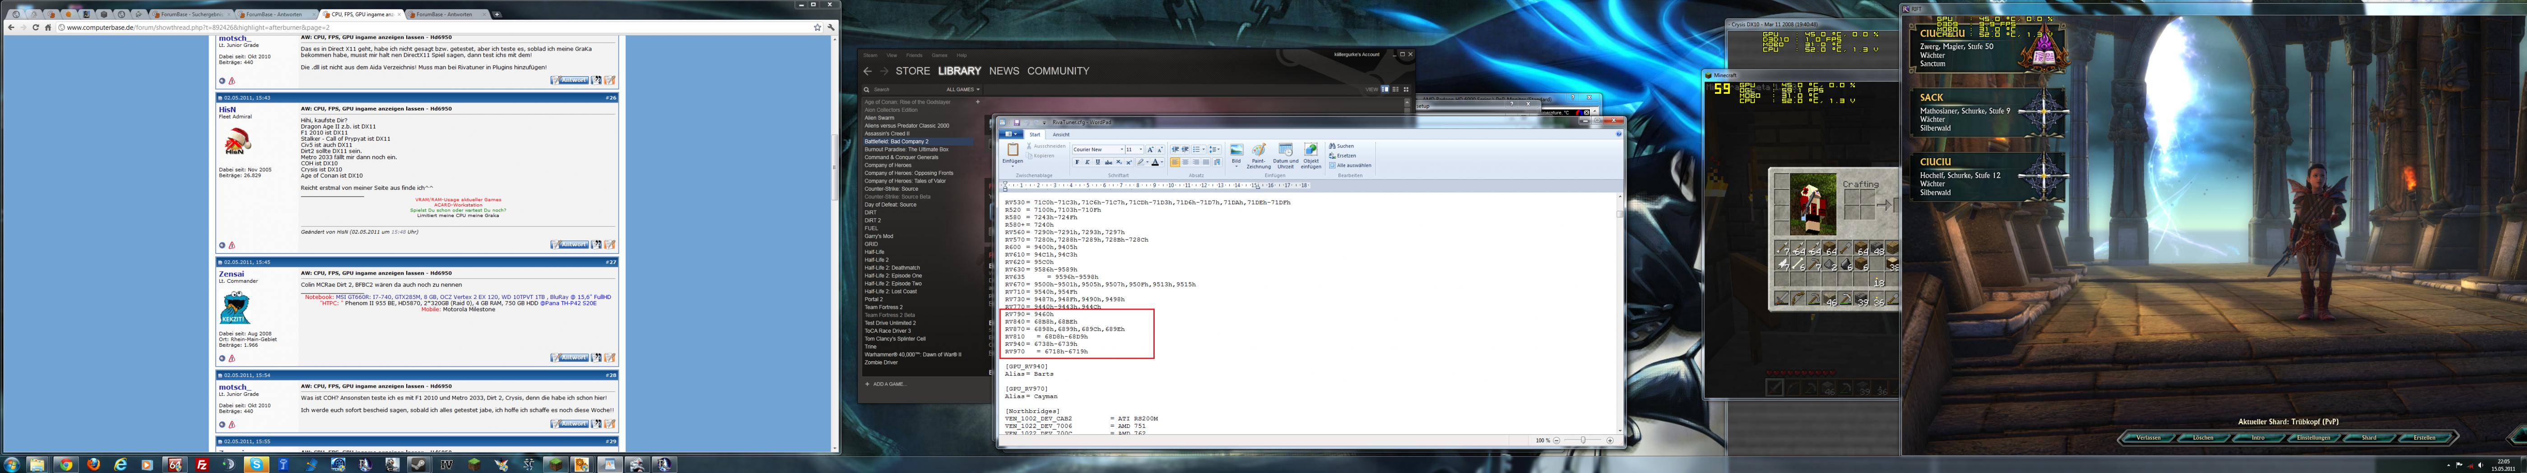Save the RivaTuner.cfg document in WordPad
2527x473 pixels.
[x=1017, y=122]
